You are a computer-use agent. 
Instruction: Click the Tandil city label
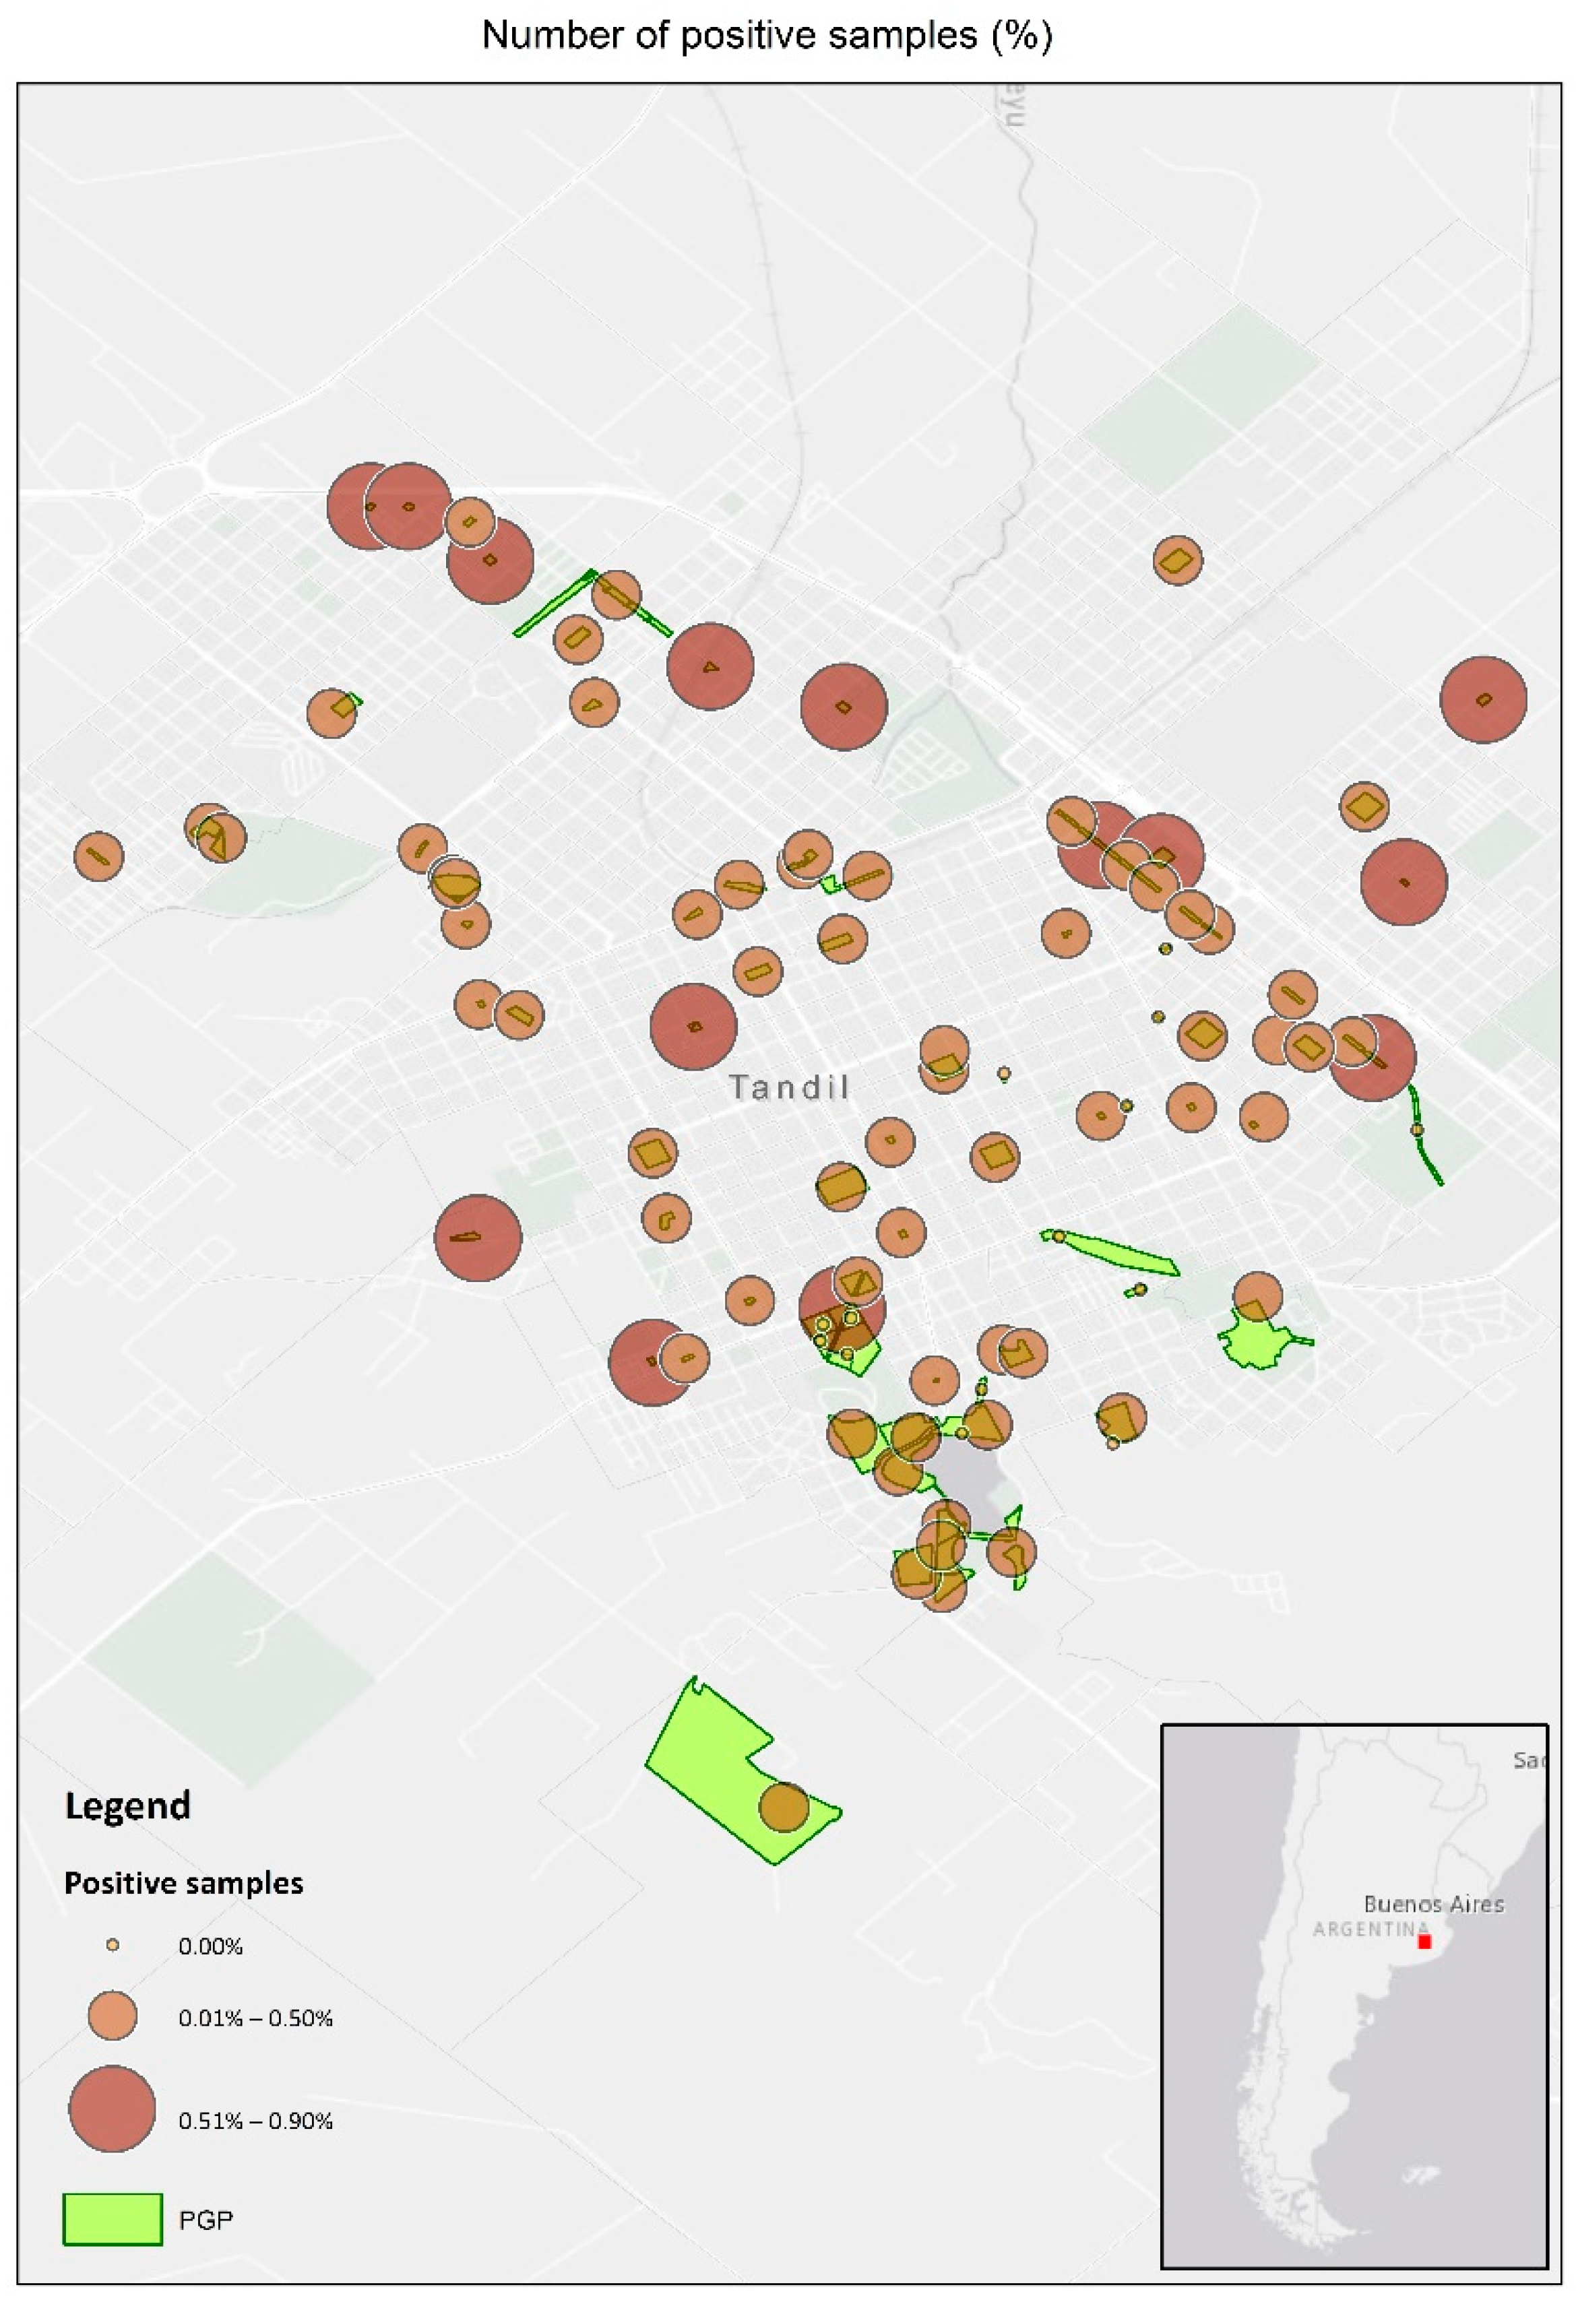(x=790, y=1087)
